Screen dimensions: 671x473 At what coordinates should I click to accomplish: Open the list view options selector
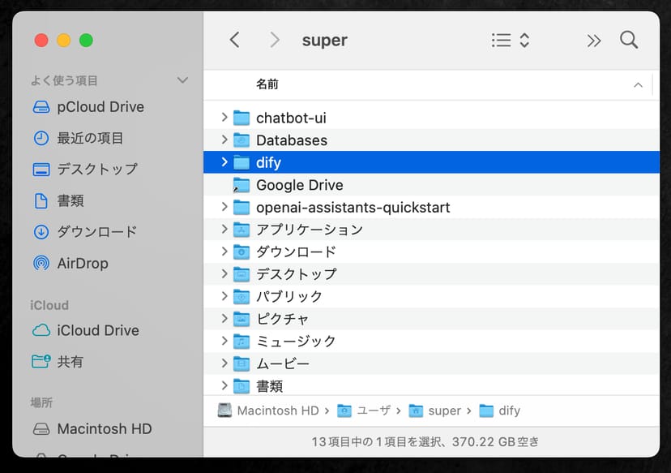(x=511, y=41)
